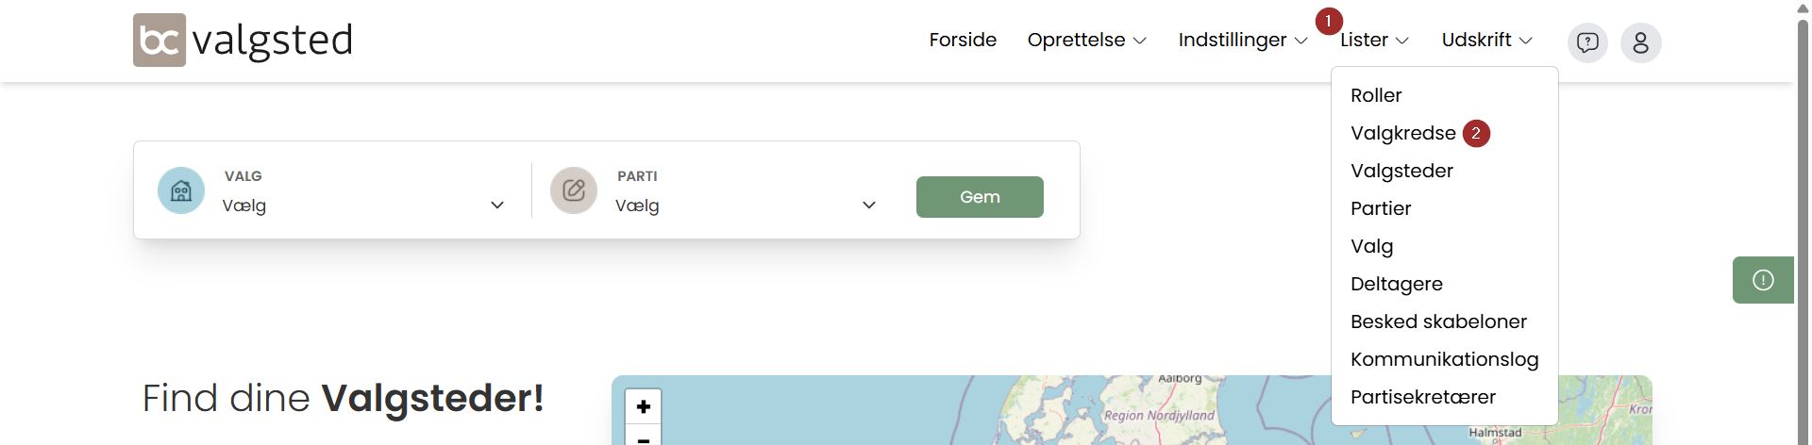Click the green Gem button
This screenshot has height=445, width=1812.
[980, 197]
